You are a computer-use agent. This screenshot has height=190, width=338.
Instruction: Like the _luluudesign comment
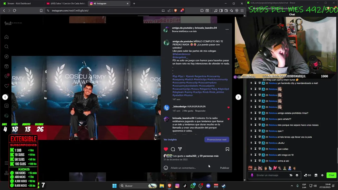(228, 107)
